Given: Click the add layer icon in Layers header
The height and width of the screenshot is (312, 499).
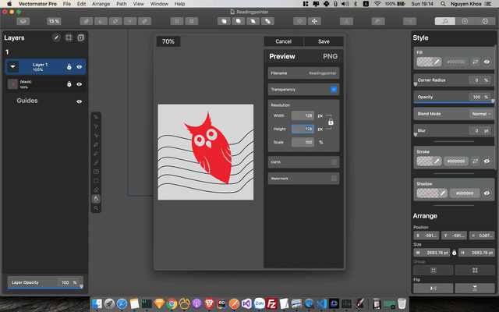Looking at the screenshot, I should (x=80, y=37).
